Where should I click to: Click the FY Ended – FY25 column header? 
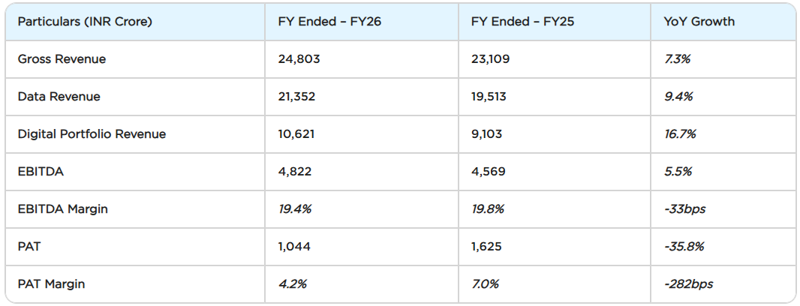point(522,22)
